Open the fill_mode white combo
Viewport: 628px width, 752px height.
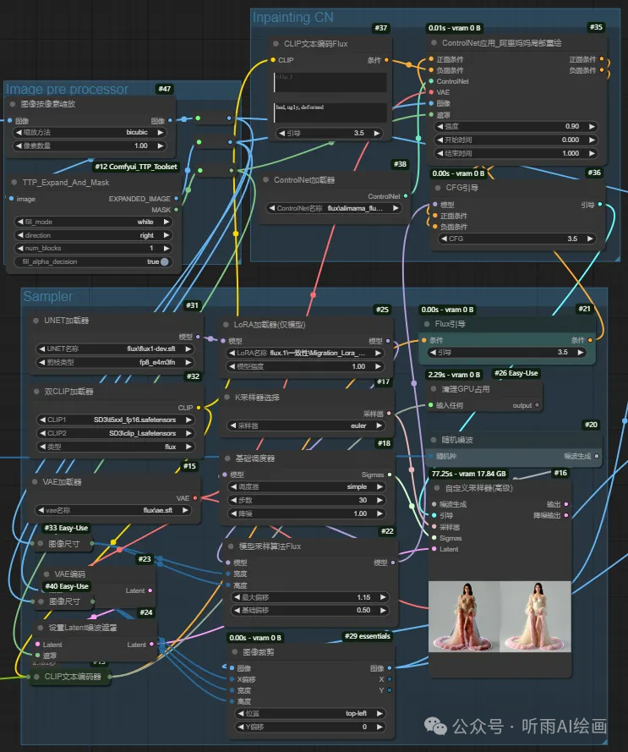tap(92, 222)
